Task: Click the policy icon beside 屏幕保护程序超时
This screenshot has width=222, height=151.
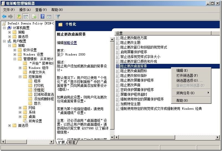Action: point(118,94)
